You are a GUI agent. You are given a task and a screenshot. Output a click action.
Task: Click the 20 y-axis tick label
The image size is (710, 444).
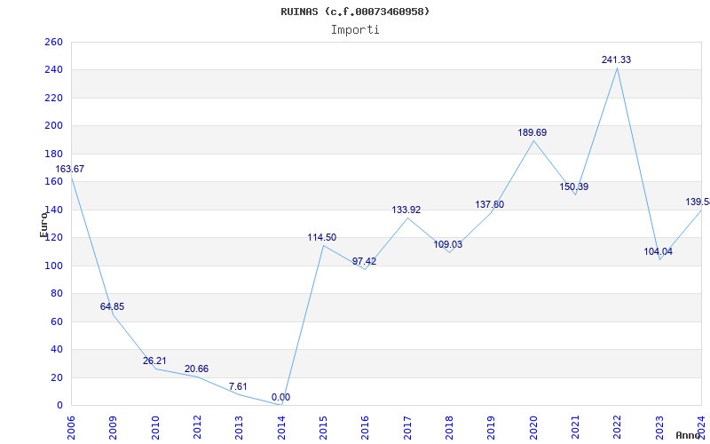tap(56, 377)
